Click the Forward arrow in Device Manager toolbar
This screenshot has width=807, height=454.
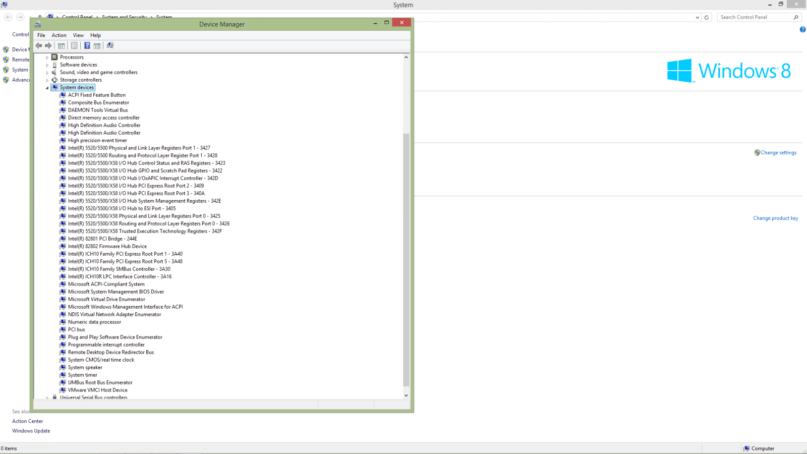pos(48,45)
